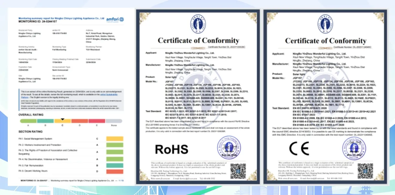Click the blue DL emblem atop the CE certificate
This screenshot has height=195, width=395.
pos(325,23)
